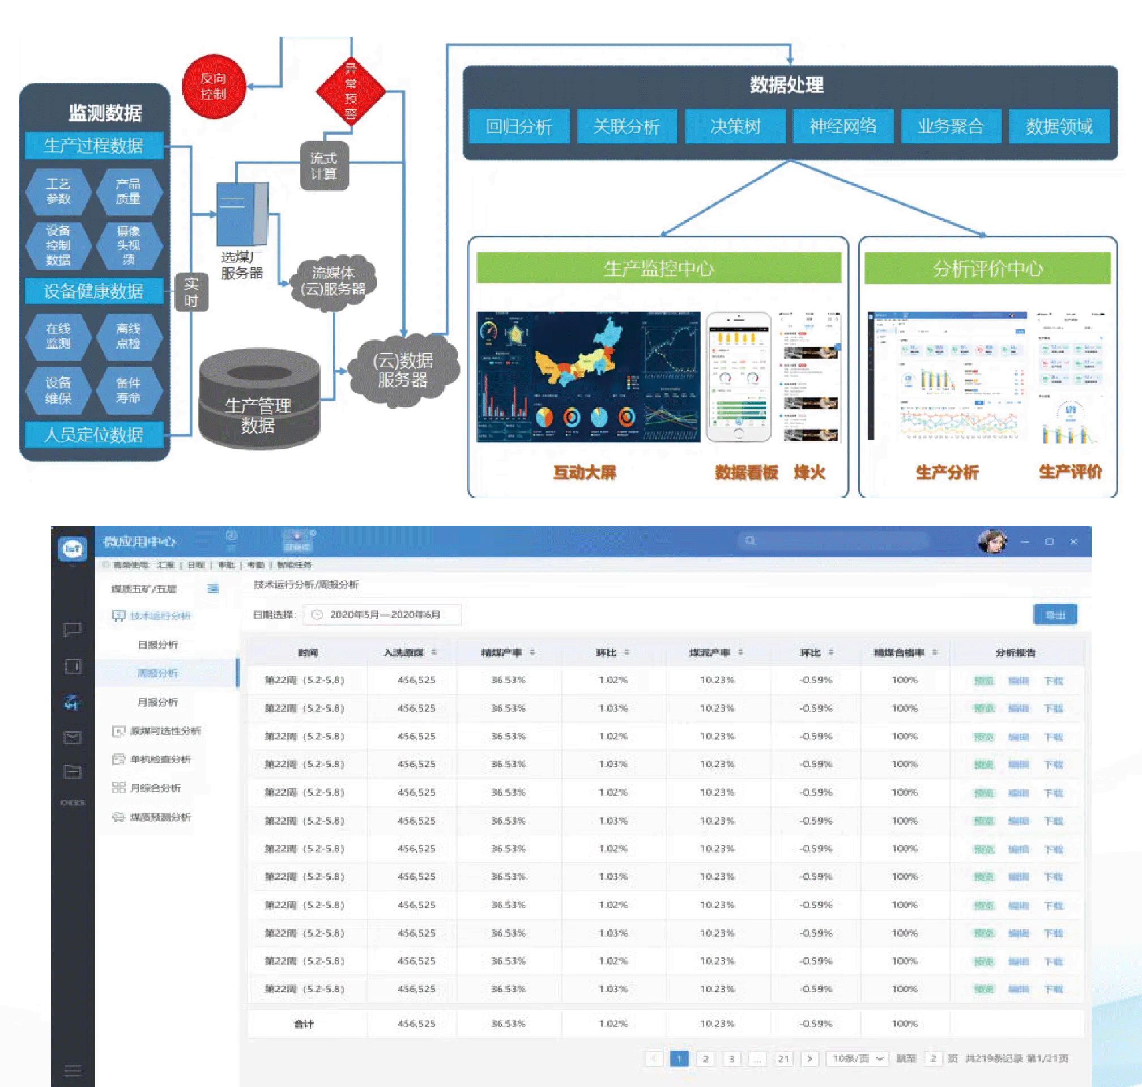Sort 环比 column beside 煤泥产率
Screen dimensions: 1142x1087
pyautogui.click(x=830, y=652)
